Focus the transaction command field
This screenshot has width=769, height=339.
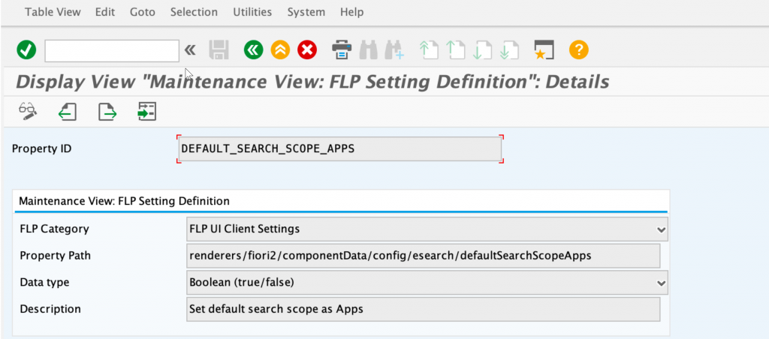click(x=112, y=51)
